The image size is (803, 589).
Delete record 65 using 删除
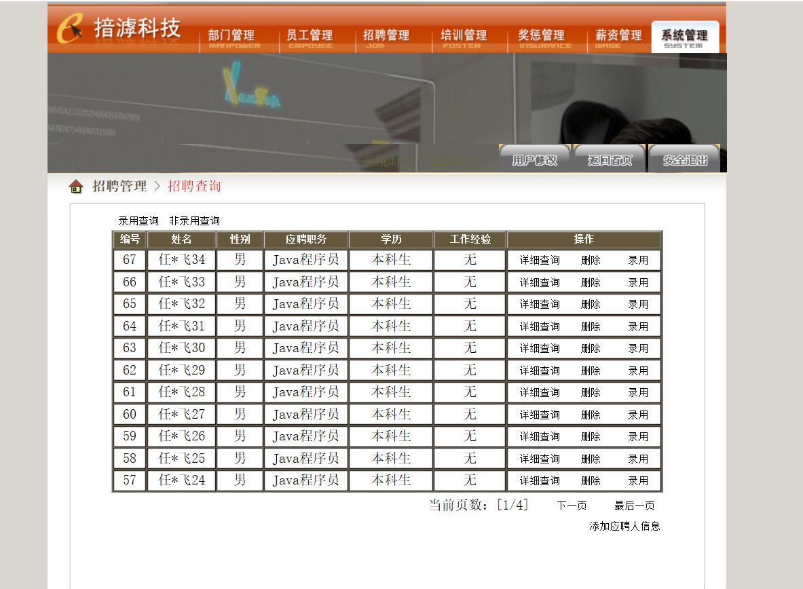click(x=591, y=305)
